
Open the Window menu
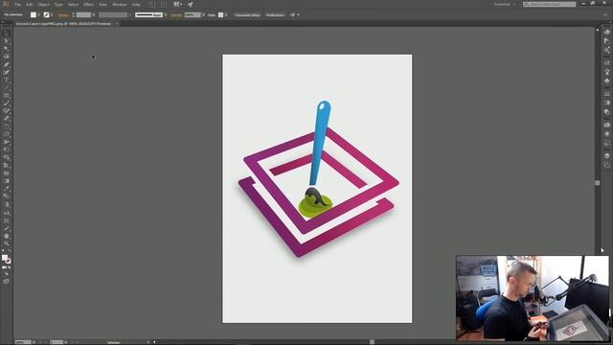120,4
